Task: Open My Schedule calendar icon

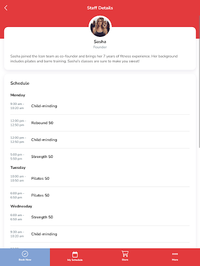Action: (75, 254)
